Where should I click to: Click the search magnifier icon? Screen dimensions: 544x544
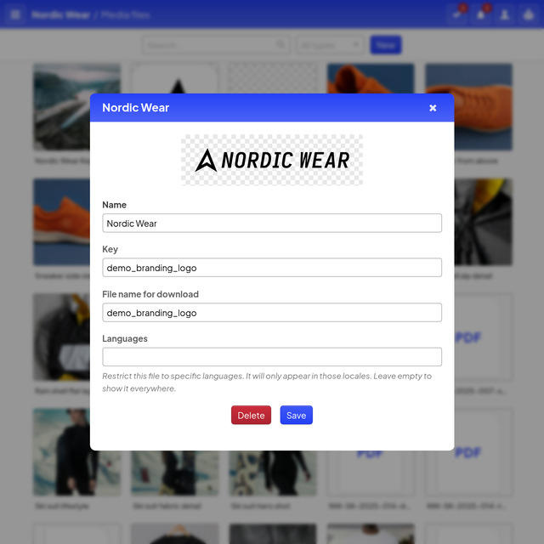pyautogui.click(x=280, y=45)
